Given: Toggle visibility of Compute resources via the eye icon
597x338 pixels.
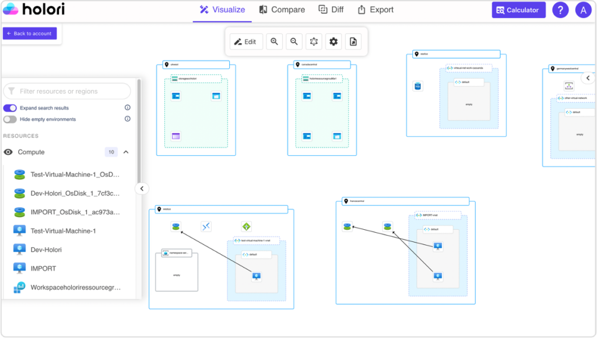Looking at the screenshot, I should point(8,152).
